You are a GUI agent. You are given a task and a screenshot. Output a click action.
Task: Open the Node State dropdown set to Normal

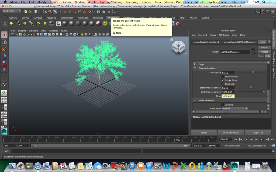[234, 108]
